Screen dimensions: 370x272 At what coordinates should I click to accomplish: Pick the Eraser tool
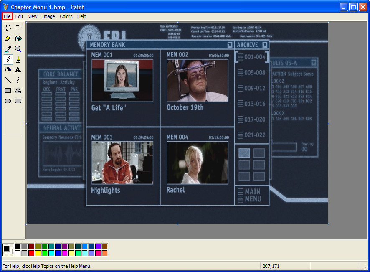coord(8,38)
